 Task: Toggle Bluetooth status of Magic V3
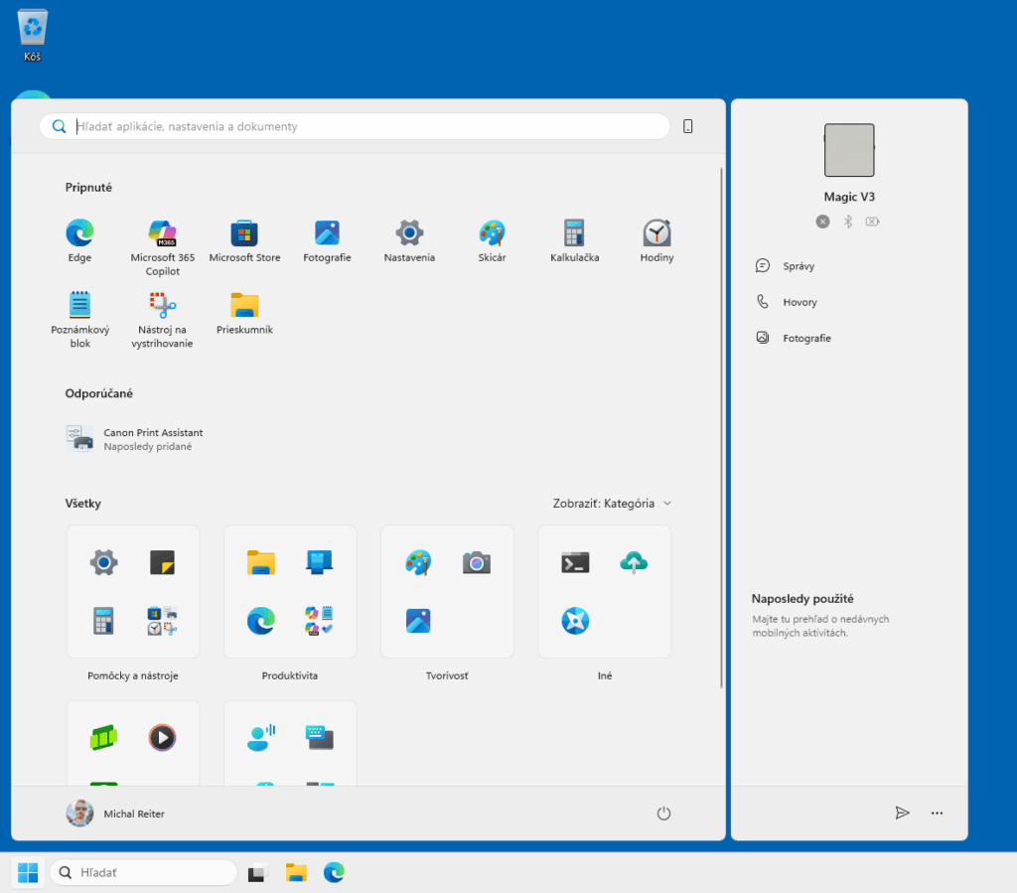coord(848,221)
